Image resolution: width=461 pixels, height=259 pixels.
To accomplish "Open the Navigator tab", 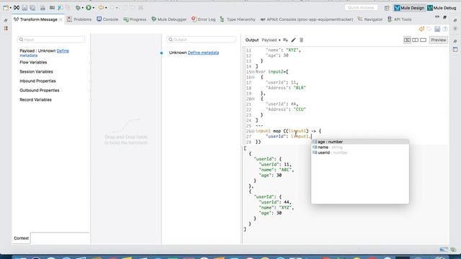I will (370, 19).
